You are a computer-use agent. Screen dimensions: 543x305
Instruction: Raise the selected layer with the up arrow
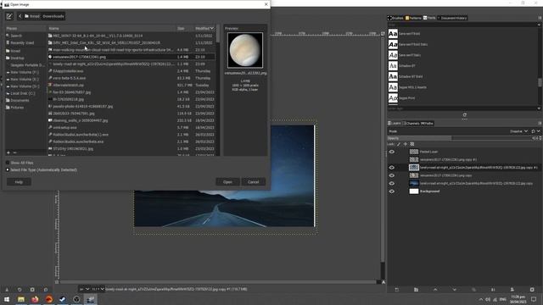click(x=435, y=290)
